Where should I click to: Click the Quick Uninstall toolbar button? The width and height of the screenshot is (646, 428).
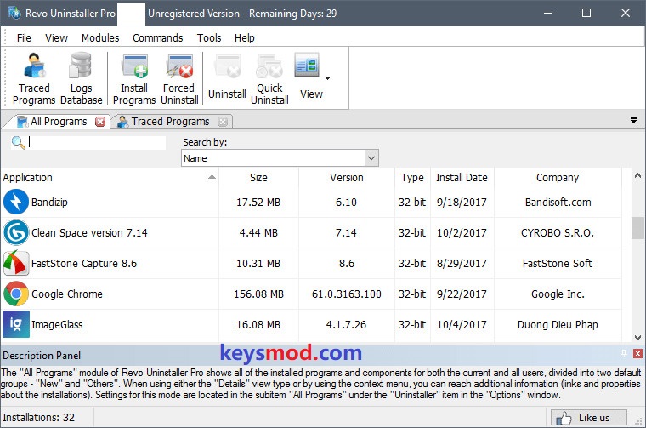(269, 78)
